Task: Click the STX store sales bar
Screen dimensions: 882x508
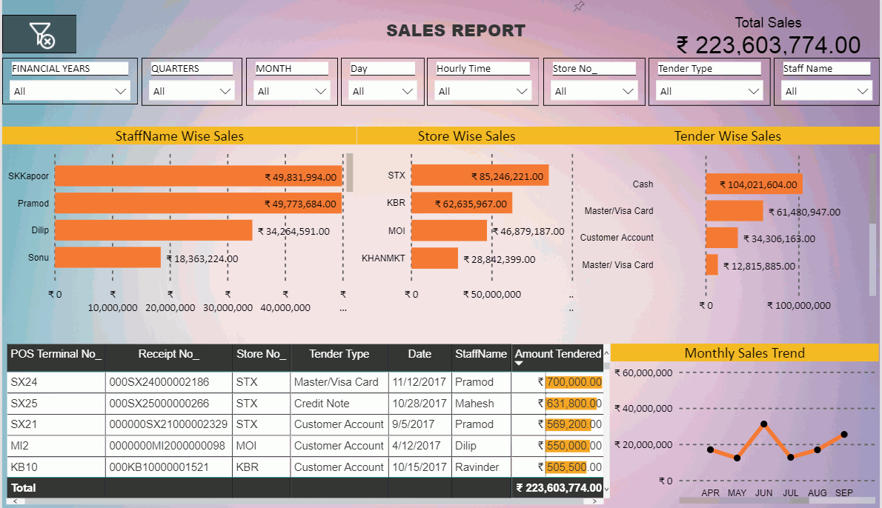Action: (x=480, y=176)
